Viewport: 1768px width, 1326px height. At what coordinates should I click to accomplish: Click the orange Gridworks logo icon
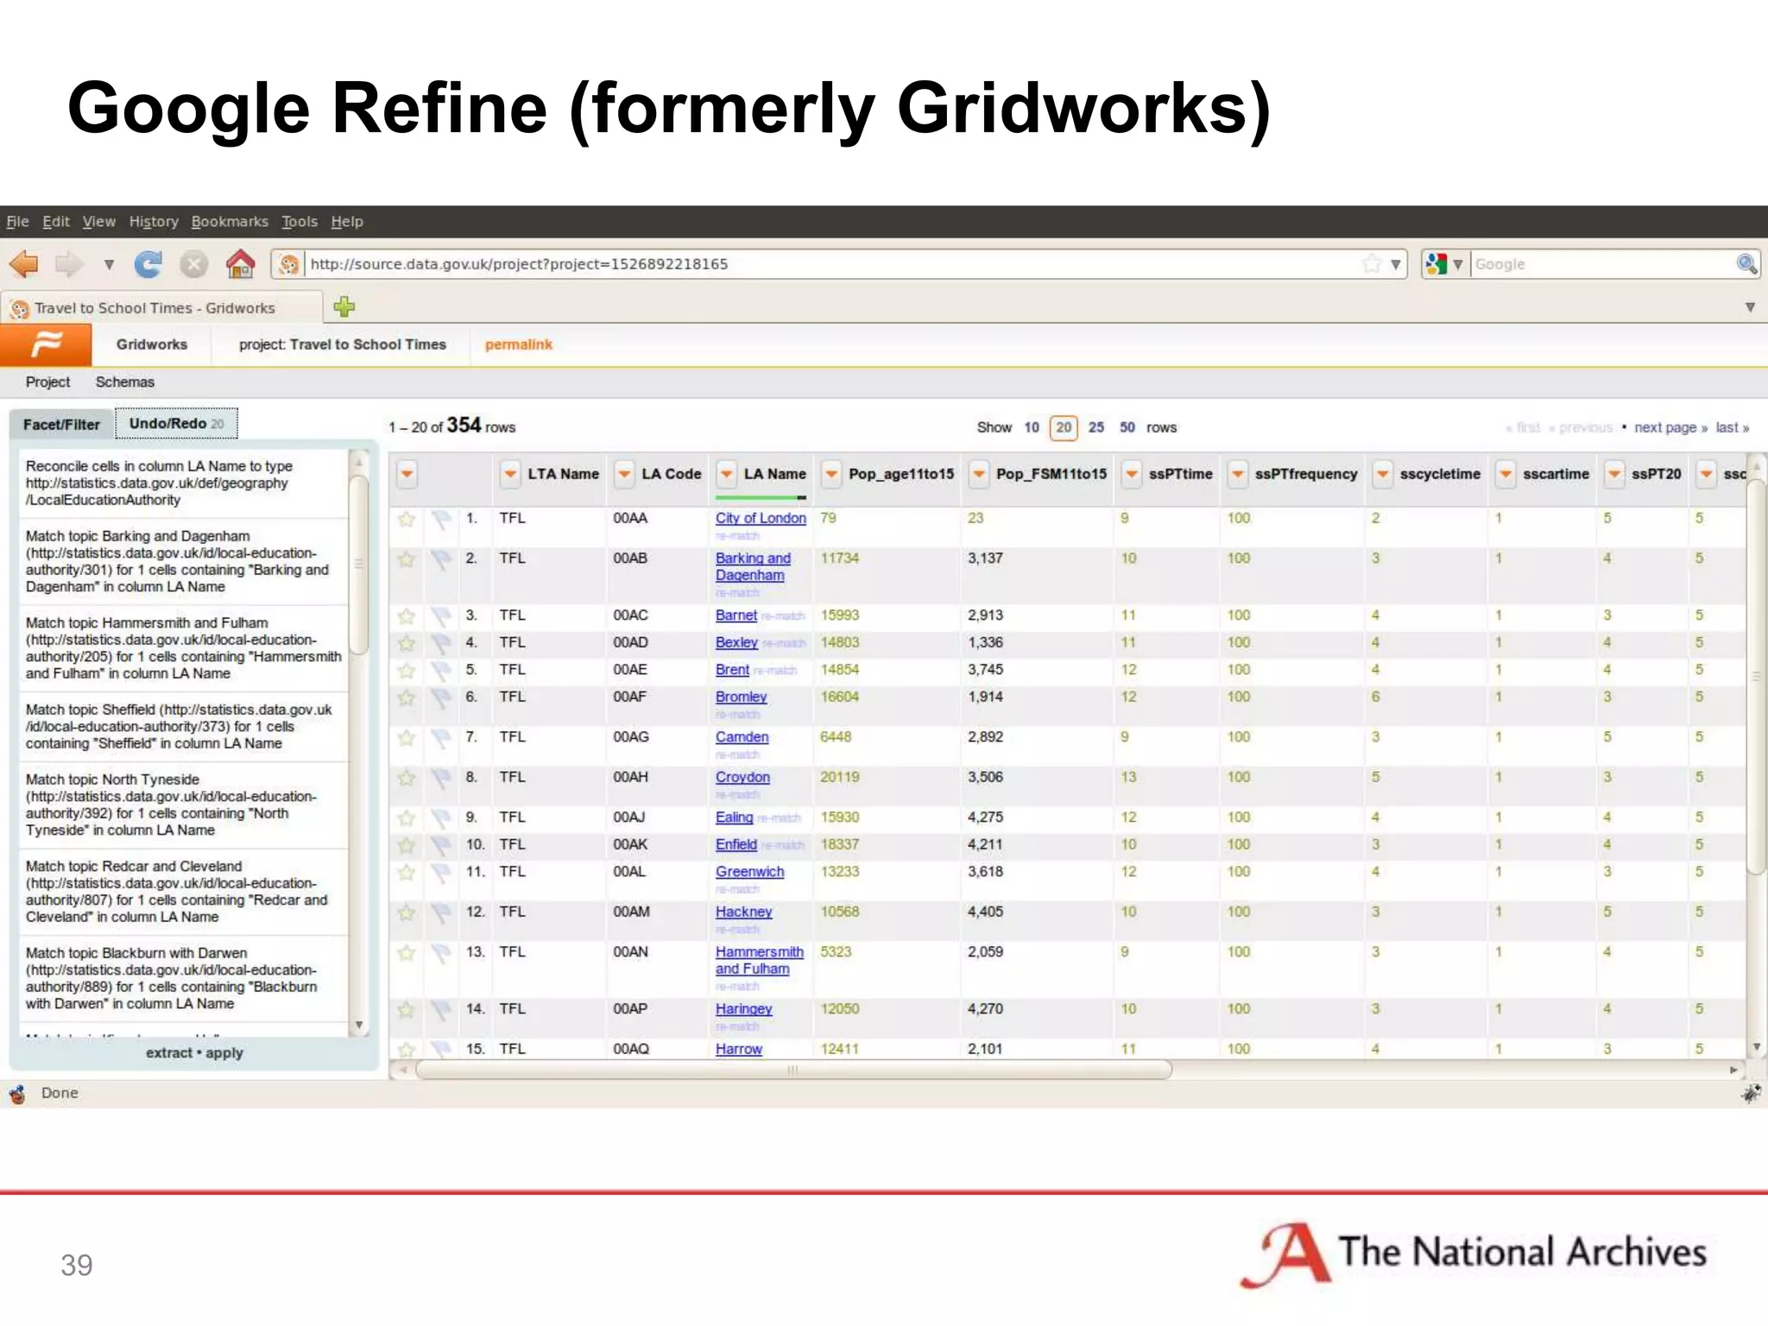click(x=46, y=344)
